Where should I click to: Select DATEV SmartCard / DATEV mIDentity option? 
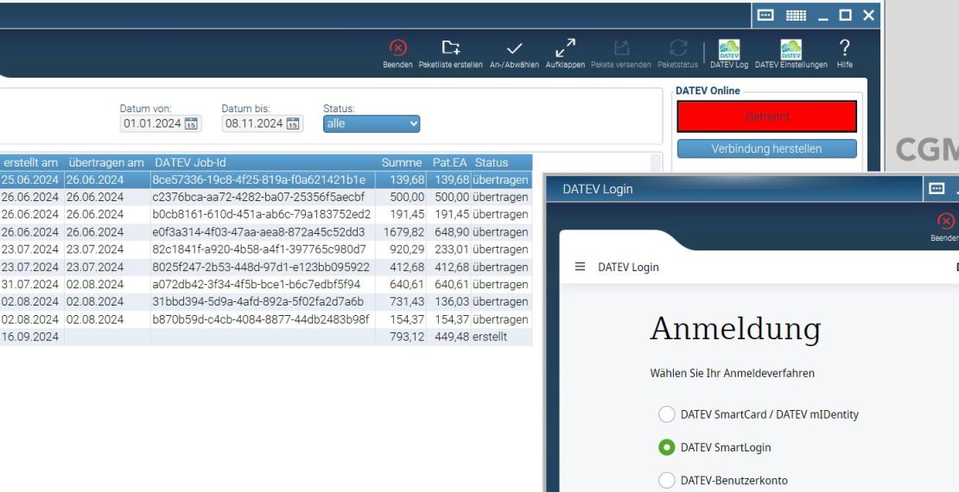(x=666, y=414)
